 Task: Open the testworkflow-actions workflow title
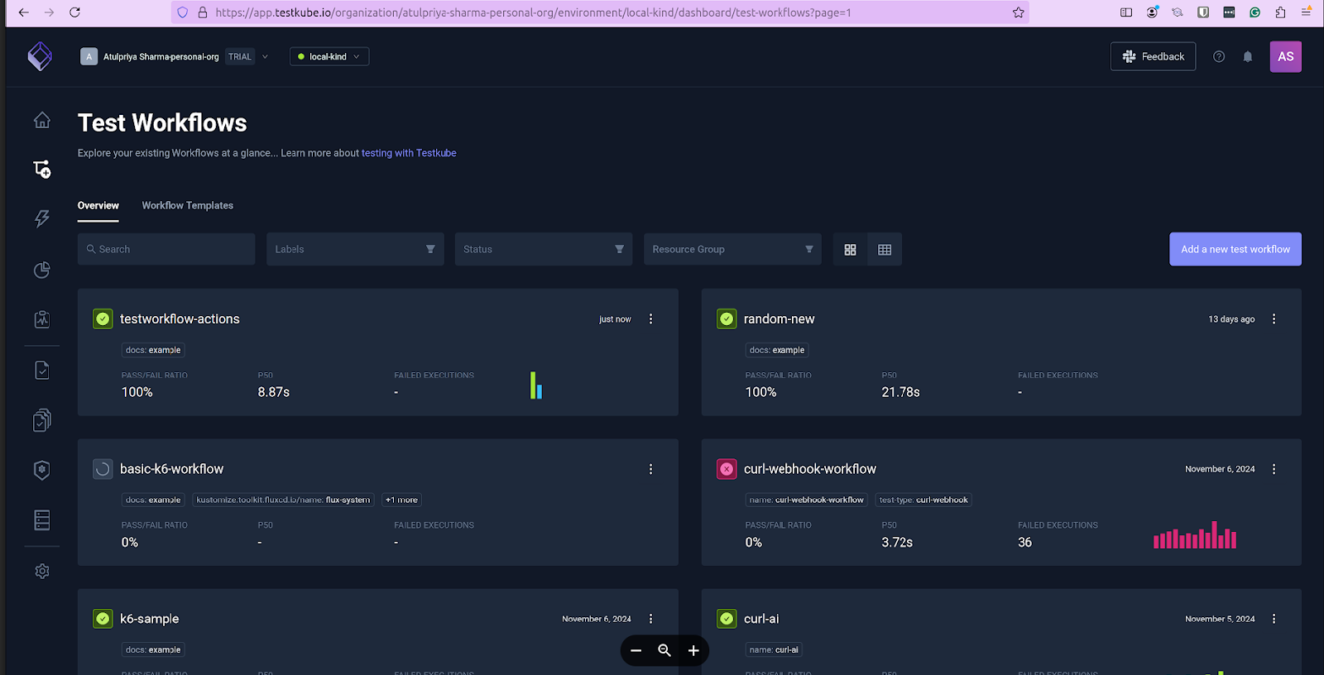(x=180, y=319)
